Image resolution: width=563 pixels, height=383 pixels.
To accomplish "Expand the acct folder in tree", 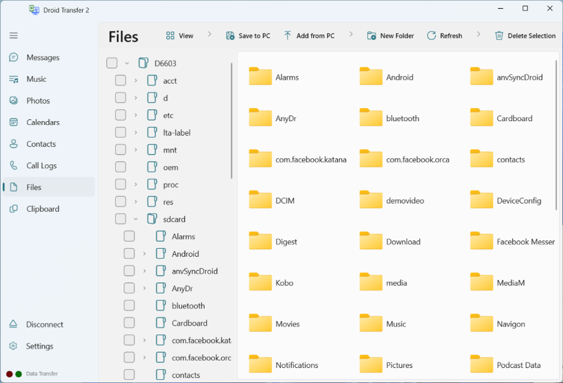I will (136, 81).
